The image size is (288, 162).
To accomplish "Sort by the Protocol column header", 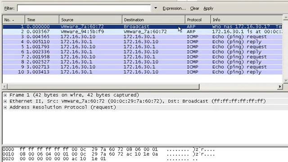I will [x=198, y=20].
